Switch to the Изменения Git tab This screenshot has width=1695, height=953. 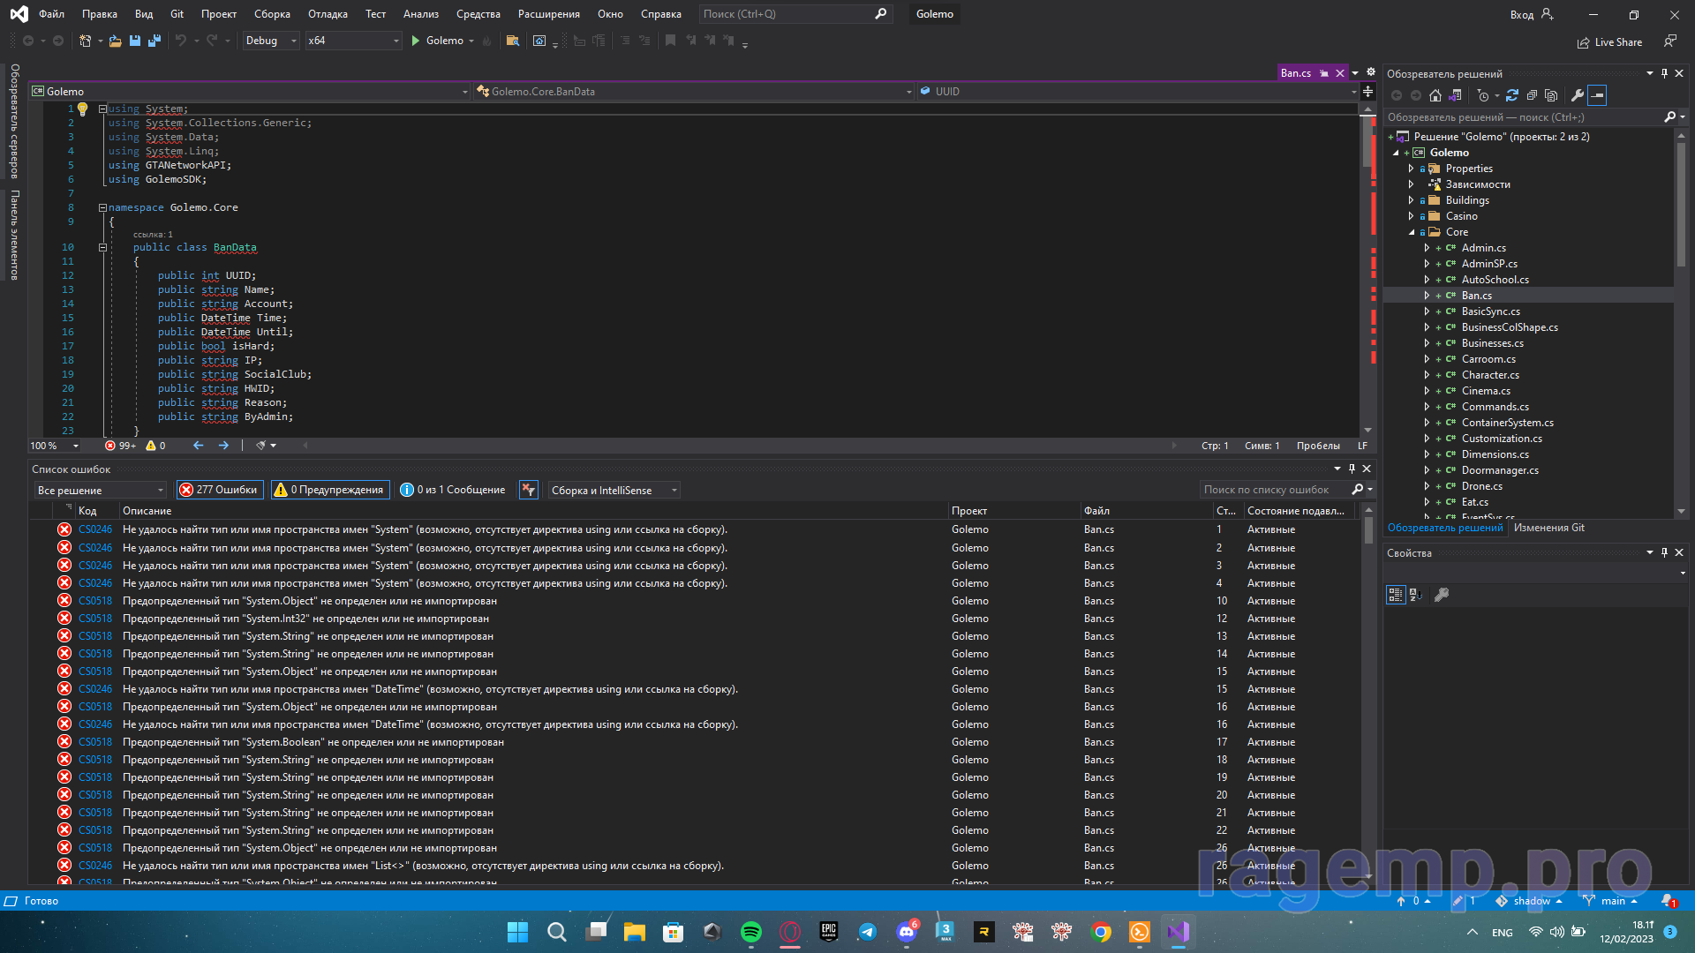coord(1548,528)
